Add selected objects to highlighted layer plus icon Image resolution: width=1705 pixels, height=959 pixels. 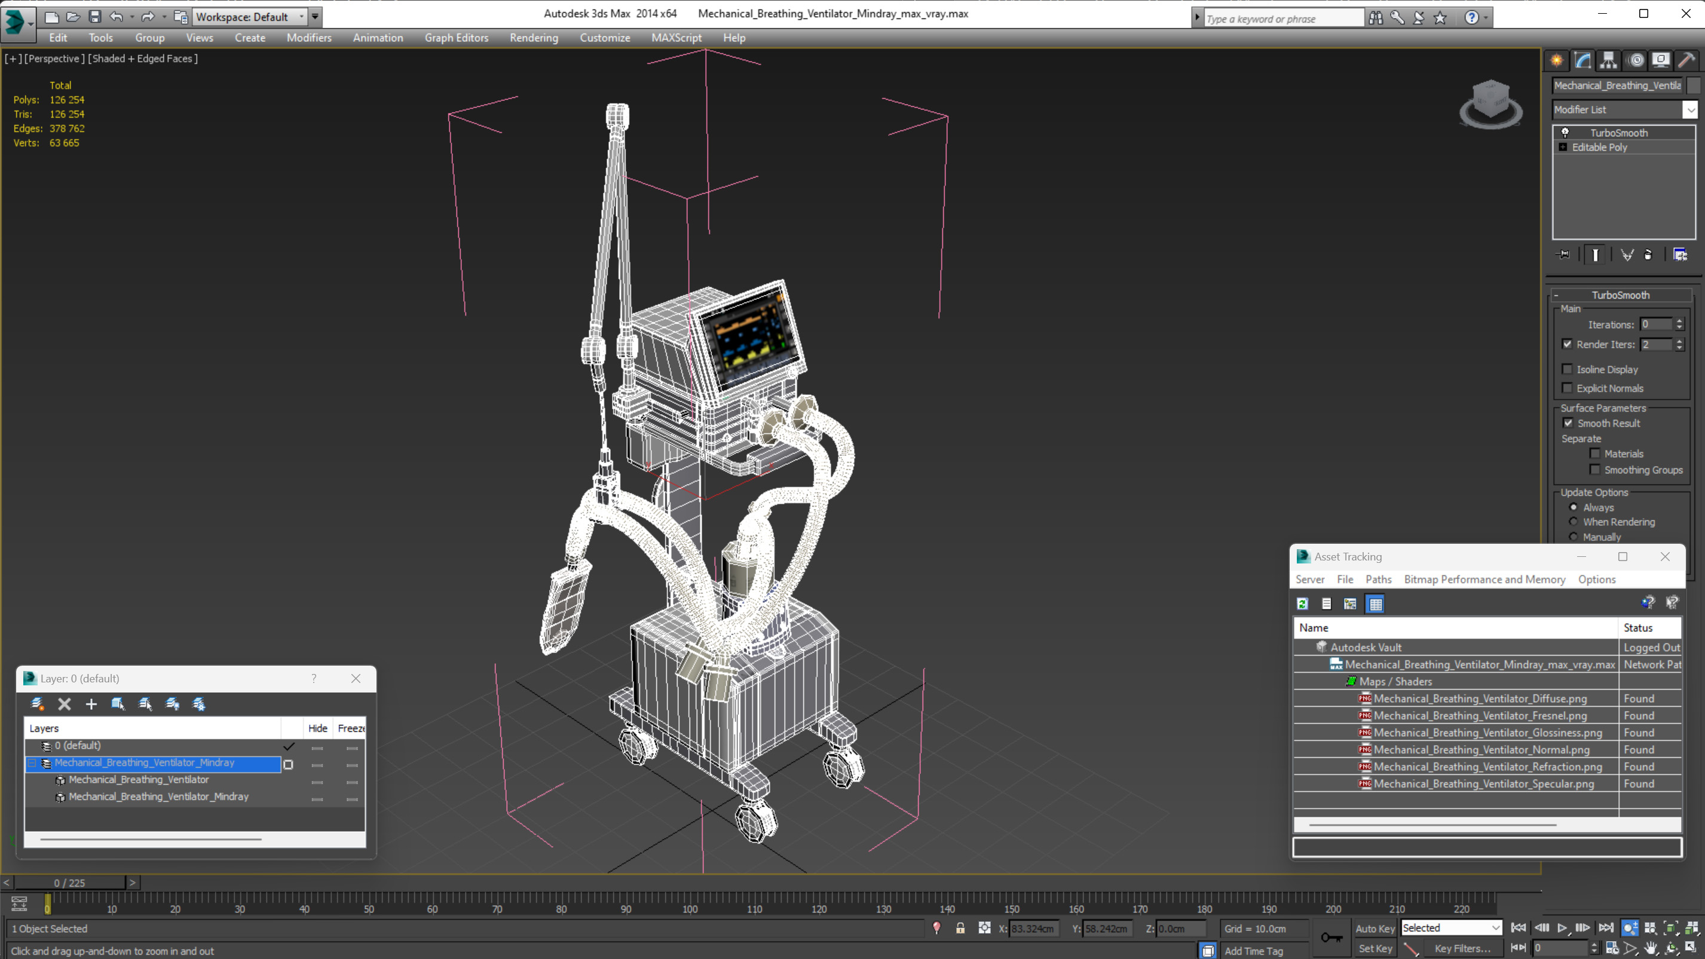(91, 703)
